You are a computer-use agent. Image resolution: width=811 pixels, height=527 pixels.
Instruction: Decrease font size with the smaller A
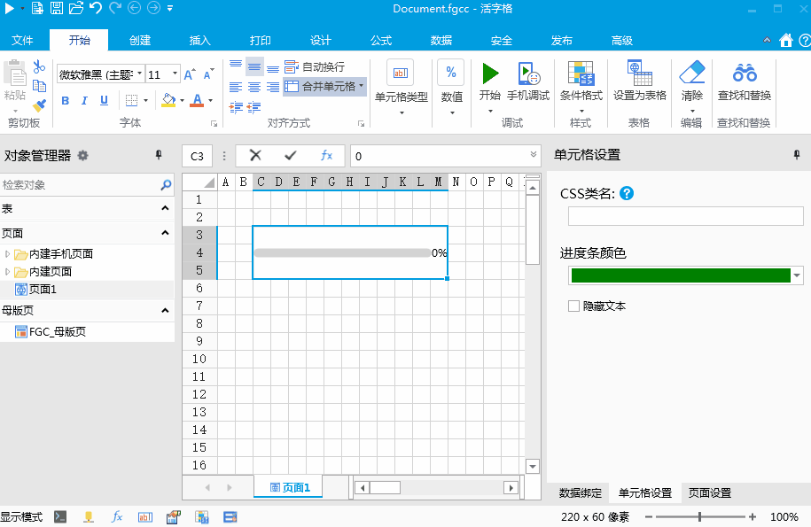208,74
